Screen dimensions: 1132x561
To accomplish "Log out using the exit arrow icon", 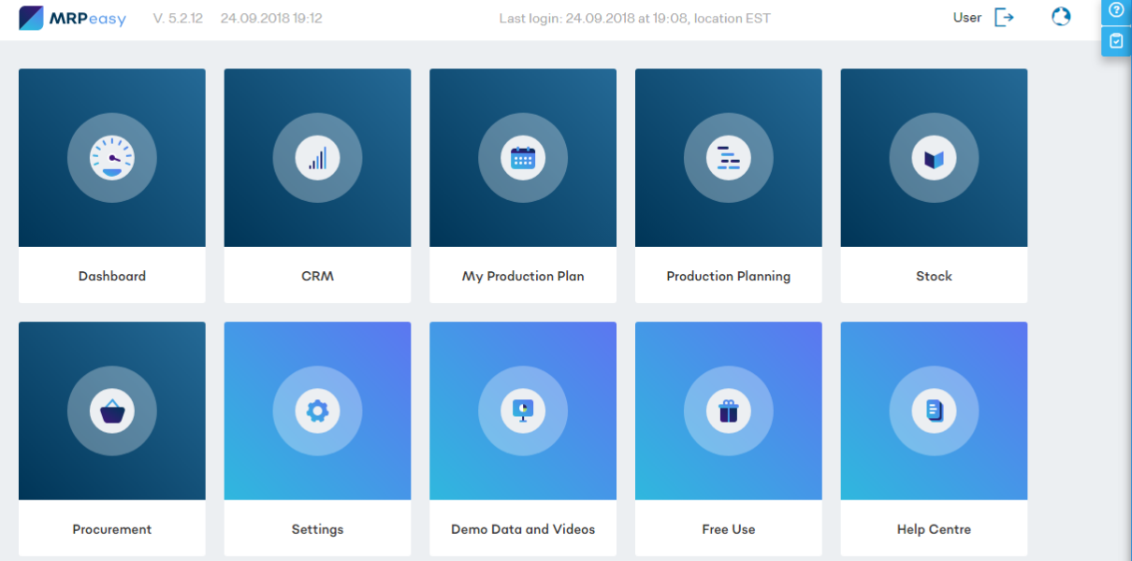I will point(1004,18).
